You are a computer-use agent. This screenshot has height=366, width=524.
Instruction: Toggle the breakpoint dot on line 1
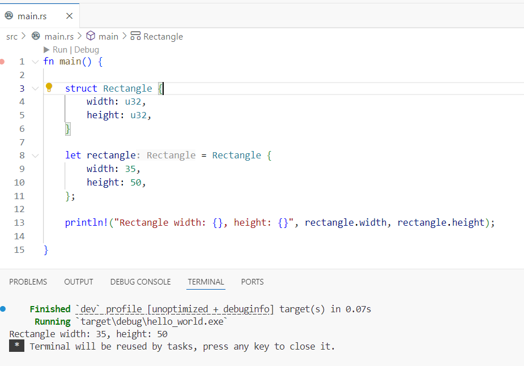point(2,62)
